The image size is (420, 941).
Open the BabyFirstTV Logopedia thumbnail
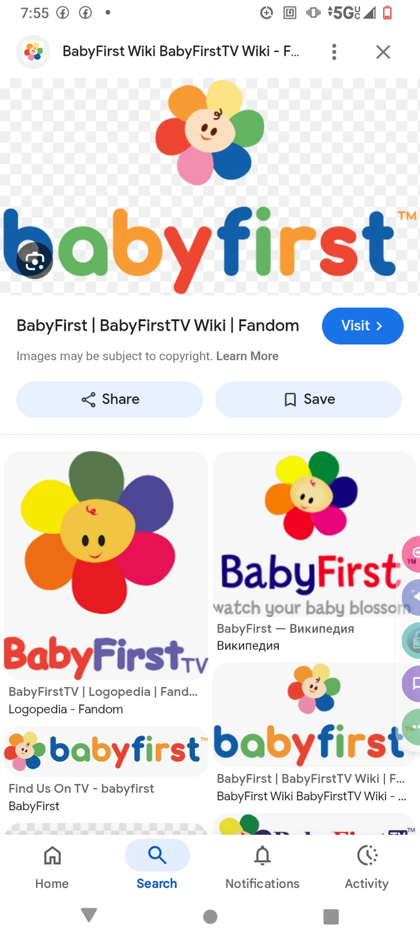click(106, 565)
